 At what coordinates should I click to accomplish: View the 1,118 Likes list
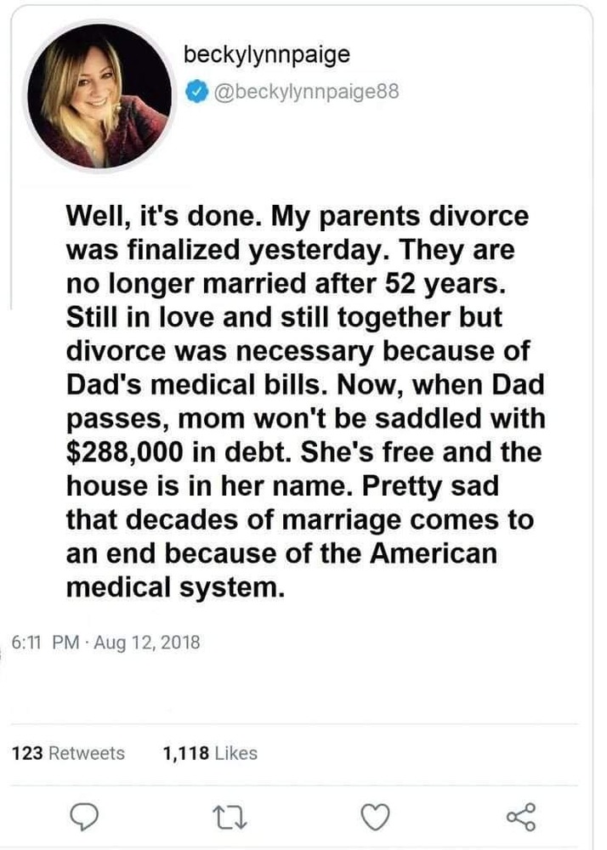pos(209,753)
